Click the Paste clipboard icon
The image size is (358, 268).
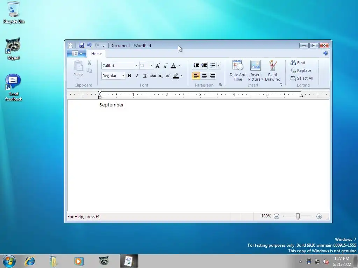click(78, 66)
